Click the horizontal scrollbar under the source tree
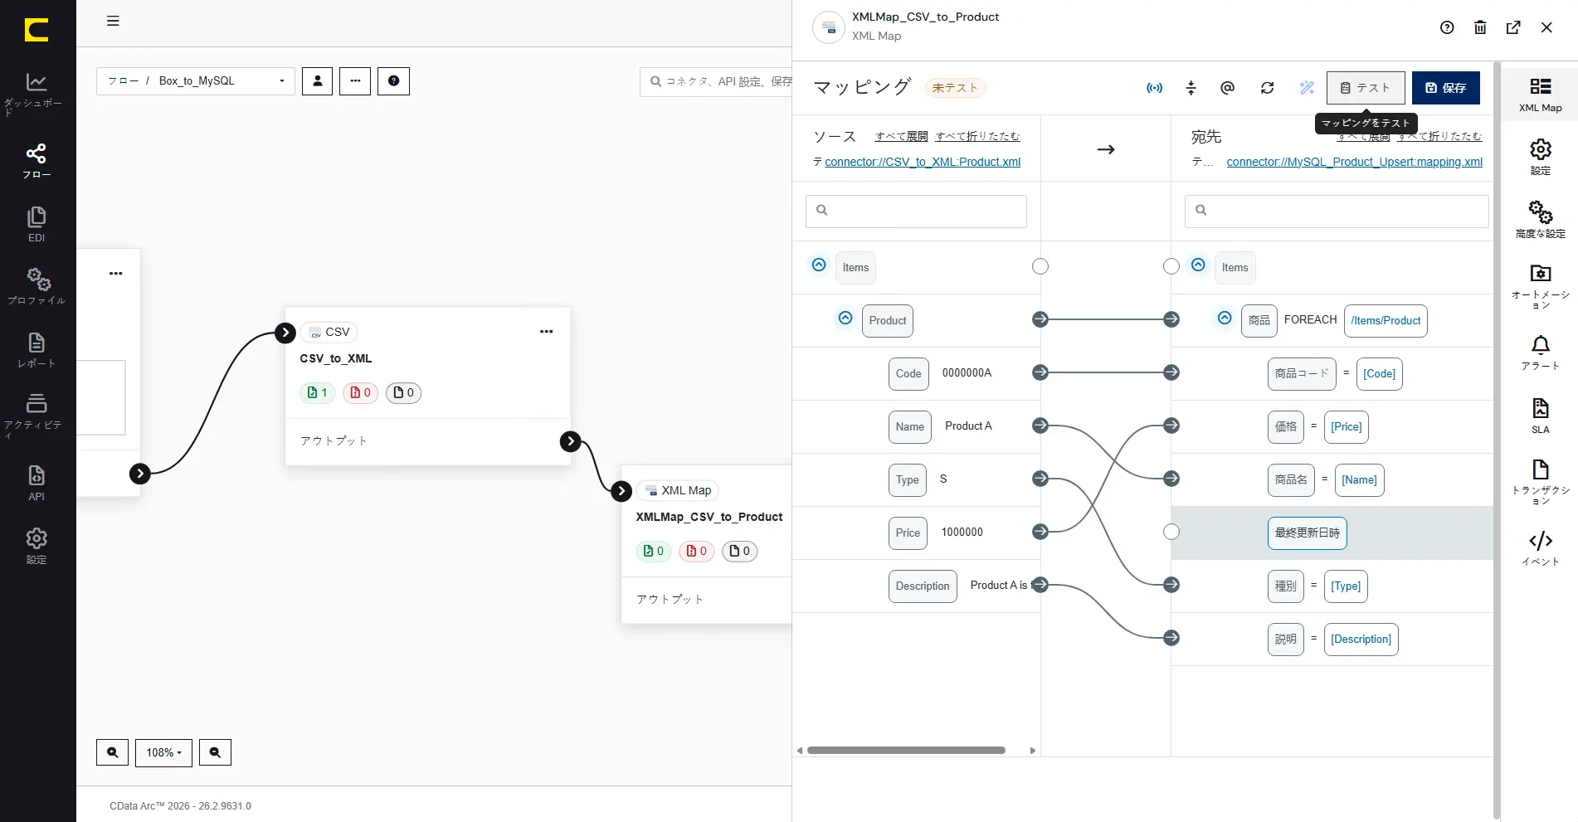1578x822 pixels. pyautogui.click(x=906, y=751)
